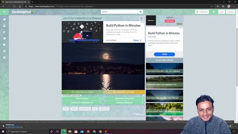
Task: Add page to favorites star in address bar
Action: (x=212, y=6)
